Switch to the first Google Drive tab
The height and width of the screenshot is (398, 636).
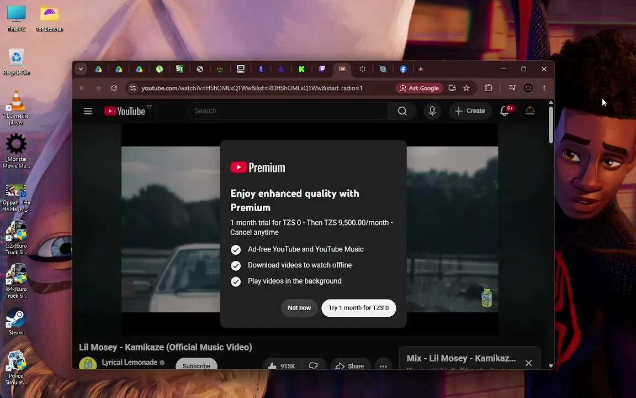tap(99, 69)
